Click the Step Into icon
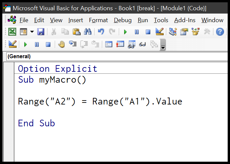Screen dimensions: 230x164 coord(73,44)
